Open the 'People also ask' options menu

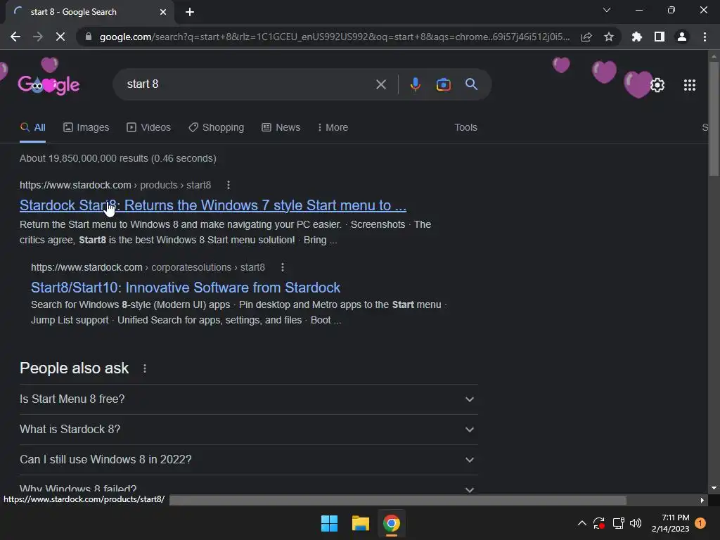(x=145, y=368)
